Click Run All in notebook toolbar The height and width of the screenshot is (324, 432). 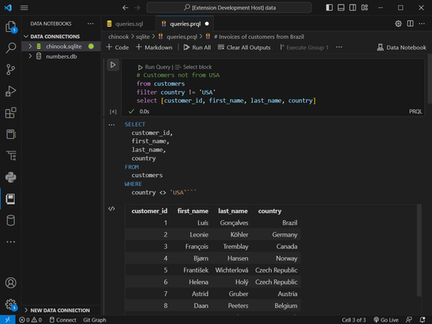click(197, 48)
